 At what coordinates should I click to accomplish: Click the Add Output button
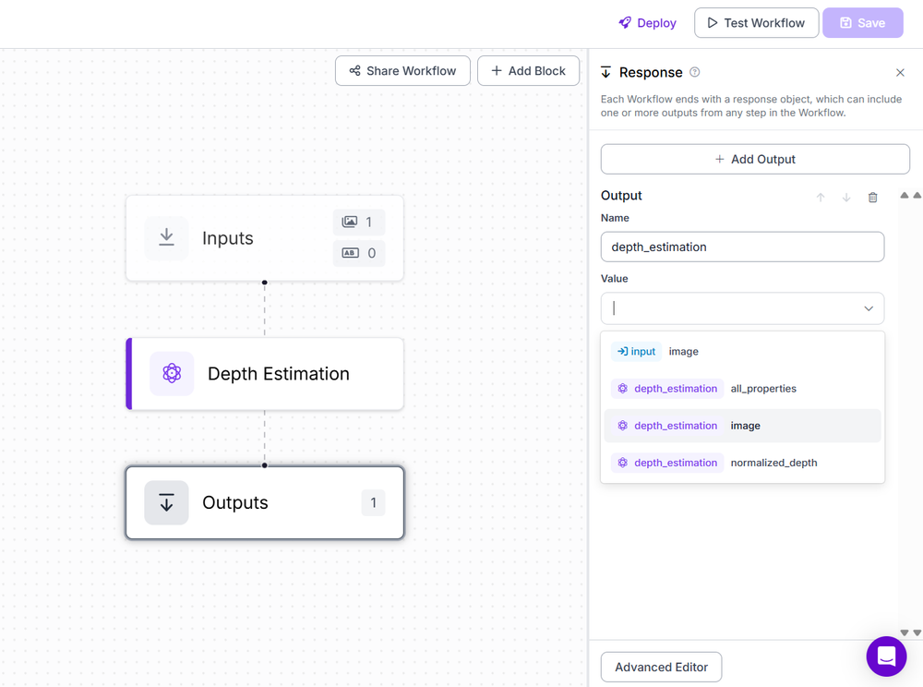pos(755,159)
